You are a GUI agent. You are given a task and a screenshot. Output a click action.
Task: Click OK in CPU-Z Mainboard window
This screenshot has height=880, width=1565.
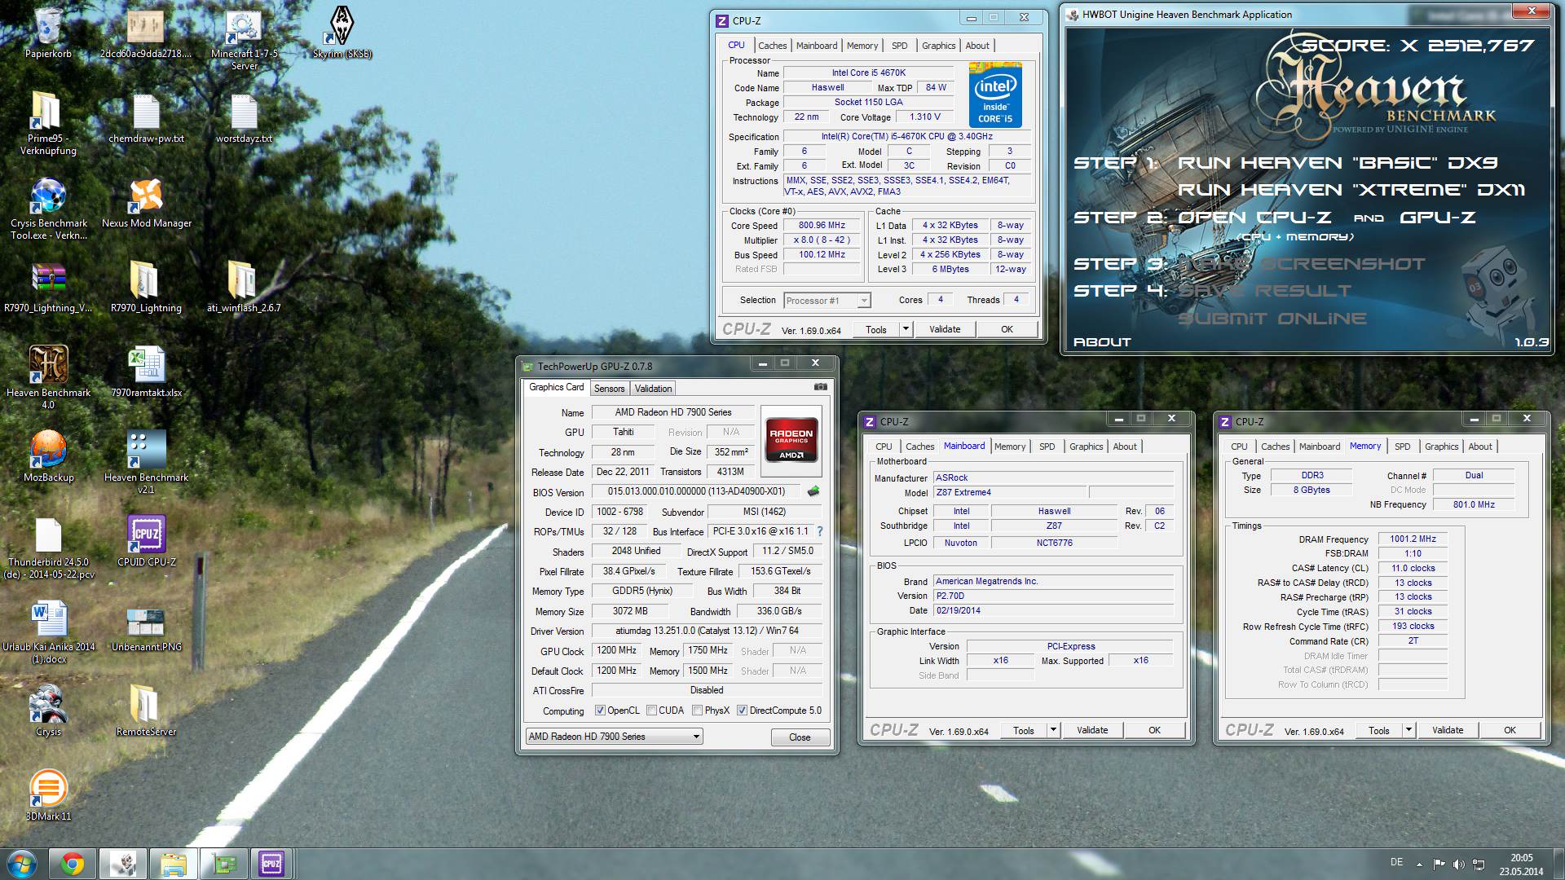point(1154,730)
